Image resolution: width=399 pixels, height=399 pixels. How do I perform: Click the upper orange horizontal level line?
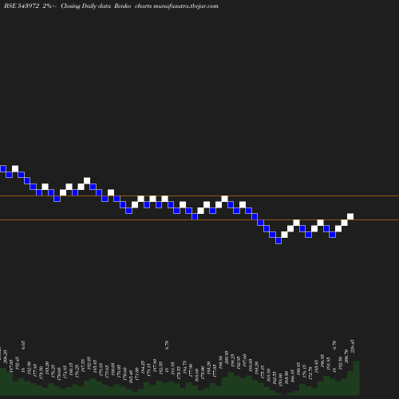click(x=199, y=196)
